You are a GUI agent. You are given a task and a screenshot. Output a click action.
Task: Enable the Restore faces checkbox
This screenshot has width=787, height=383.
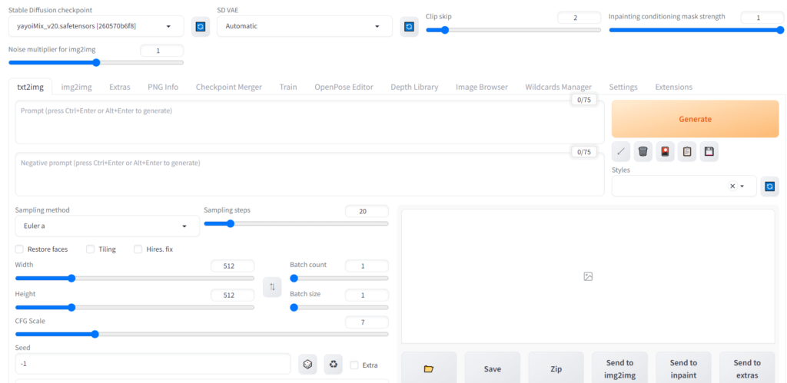pos(19,249)
